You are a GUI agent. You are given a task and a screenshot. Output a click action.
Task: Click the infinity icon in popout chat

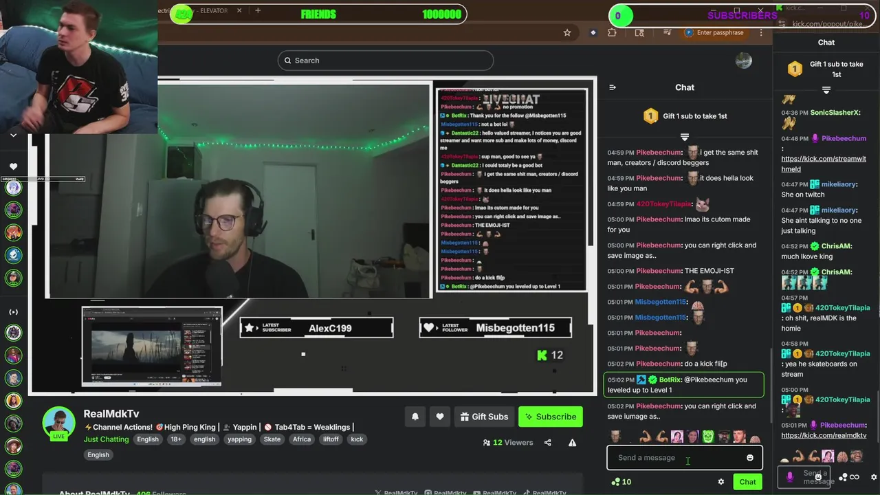click(855, 477)
